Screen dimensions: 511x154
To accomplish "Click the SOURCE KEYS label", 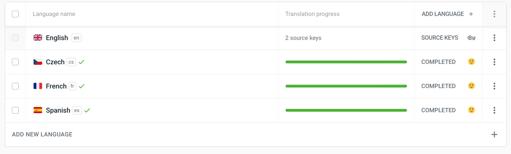I will [x=439, y=38].
